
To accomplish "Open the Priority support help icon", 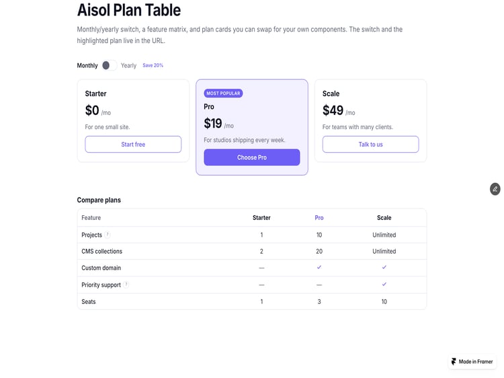I will (x=126, y=285).
